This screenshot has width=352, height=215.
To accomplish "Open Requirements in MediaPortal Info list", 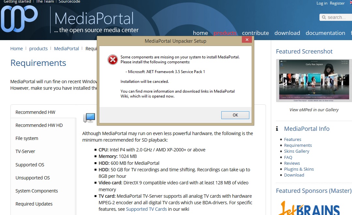I will pyautogui.click(x=298, y=146).
